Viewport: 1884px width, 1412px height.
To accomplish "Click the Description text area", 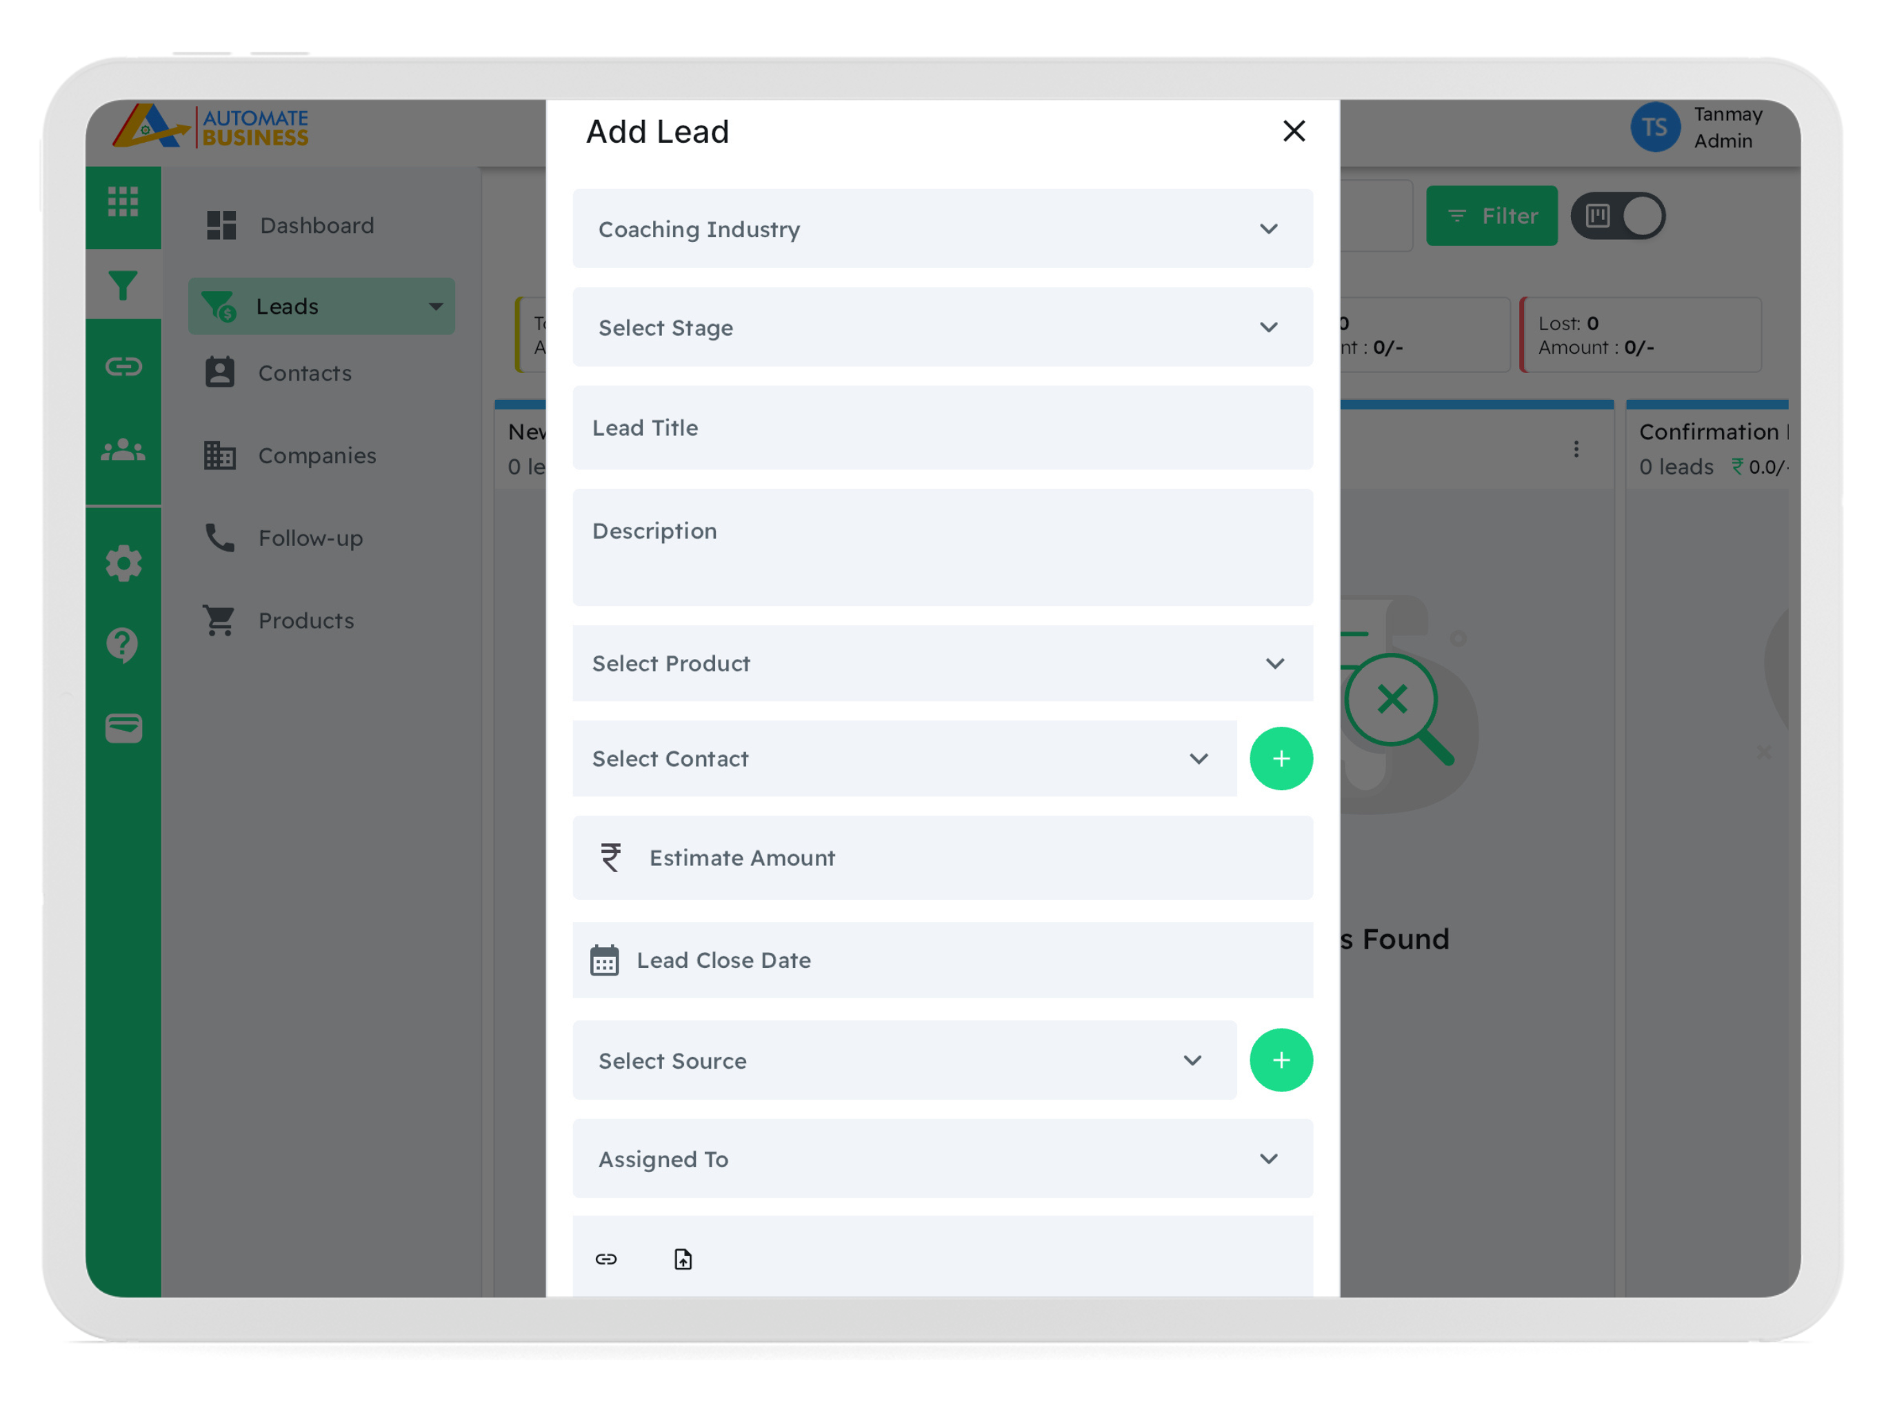I will click(x=942, y=547).
